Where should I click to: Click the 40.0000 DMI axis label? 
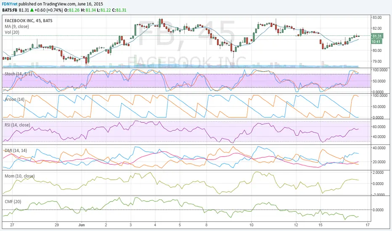pyautogui.click(x=379, y=148)
